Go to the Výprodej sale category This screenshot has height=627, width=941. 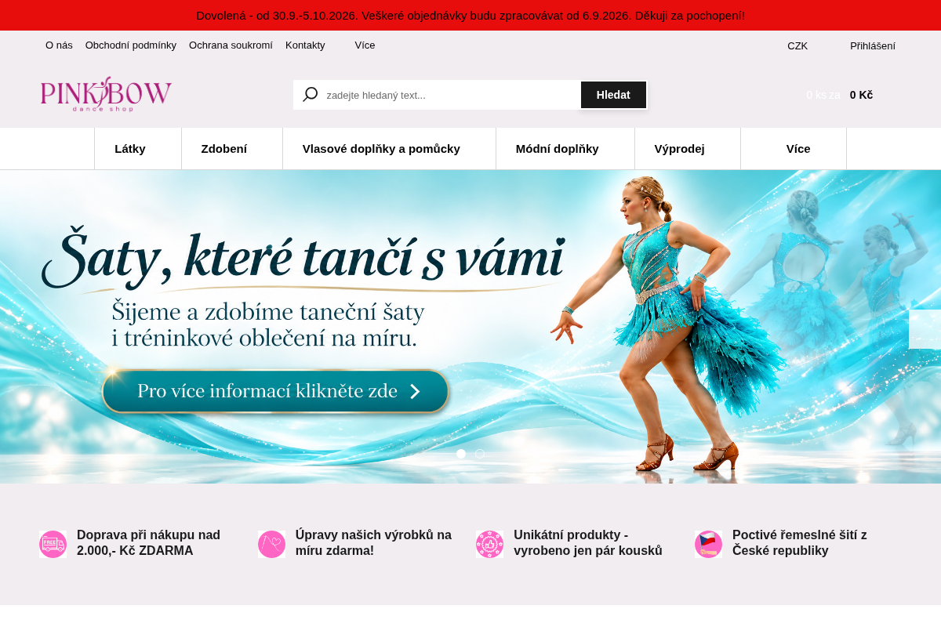680,149
